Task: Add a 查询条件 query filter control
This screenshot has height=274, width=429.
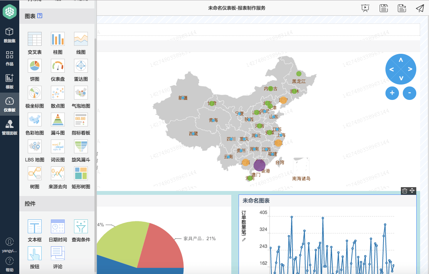Action: coord(81,226)
